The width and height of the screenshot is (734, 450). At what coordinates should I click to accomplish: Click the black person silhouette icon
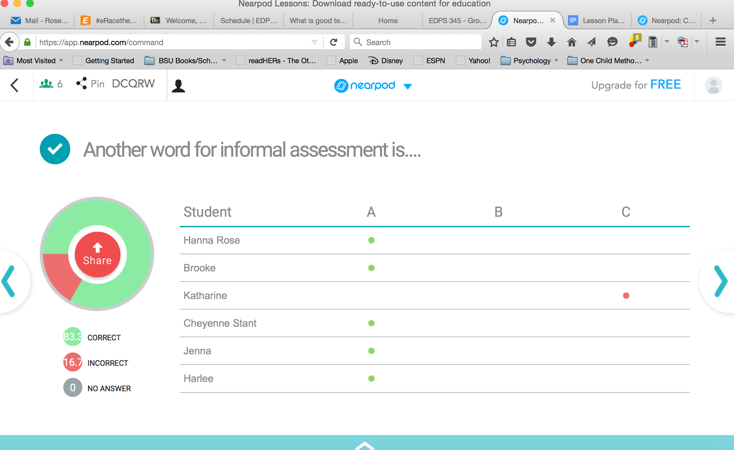(178, 86)
